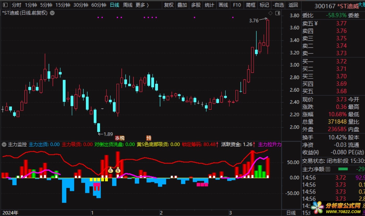Image resolution: width=365 pixels, height=216 pixels.
Task: Click the 1.89 low price annotation
Action: click(108, 134)
